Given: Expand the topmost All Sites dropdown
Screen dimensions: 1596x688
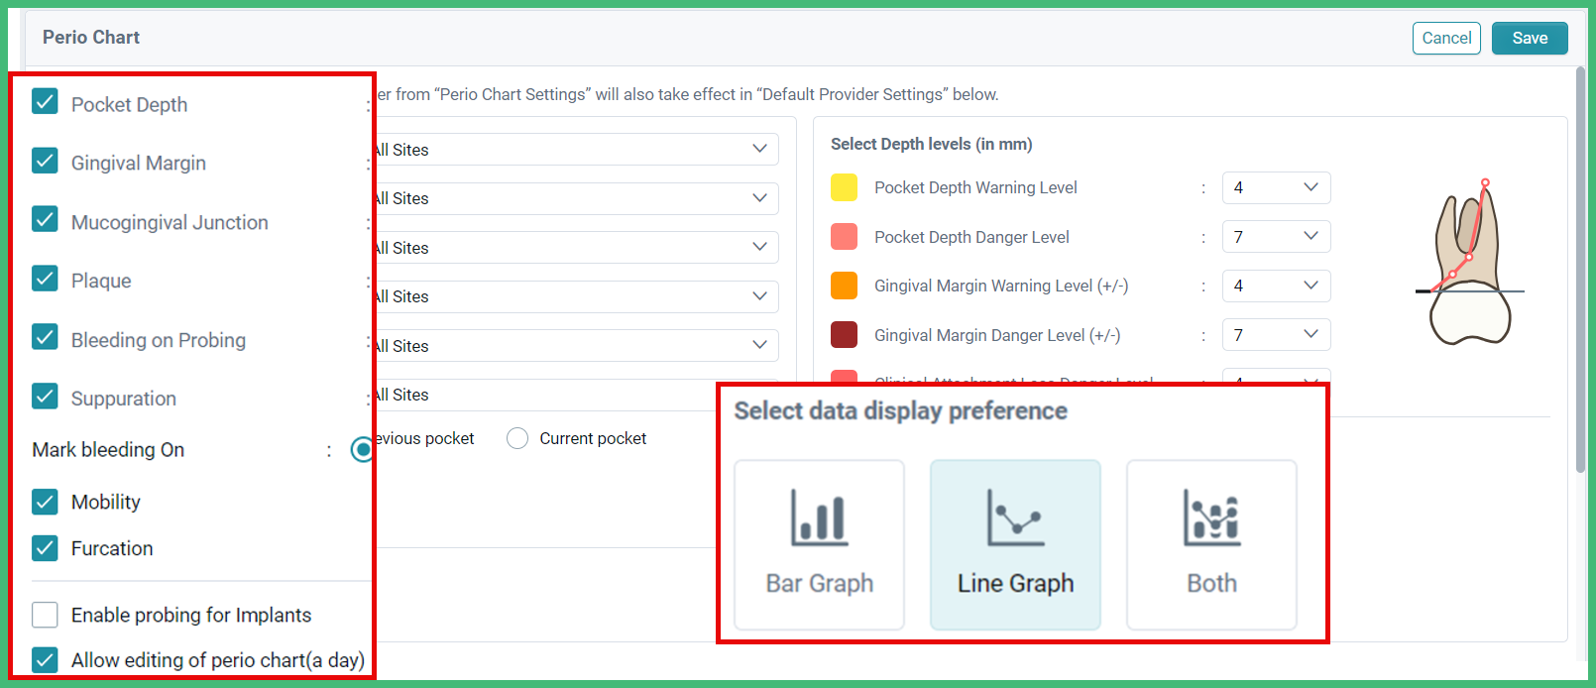Looking at the screenshot, I should tap(575, 149).
